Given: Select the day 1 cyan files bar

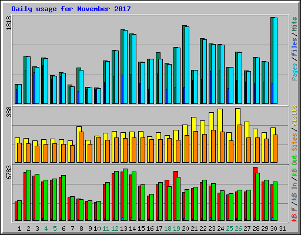Looking at the screenshot, I should [19, 94].
